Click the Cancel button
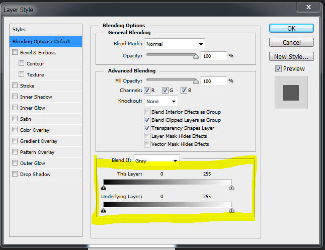Screen dimensions: 325x250 [x=291, y=42]
